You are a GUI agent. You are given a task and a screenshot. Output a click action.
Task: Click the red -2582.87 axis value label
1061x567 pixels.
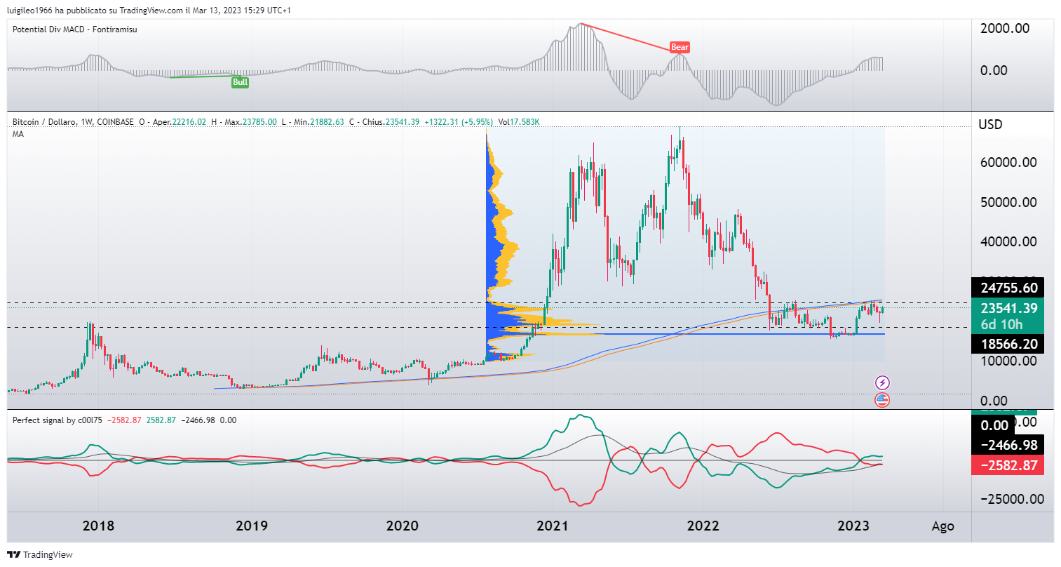[1008, 465]
